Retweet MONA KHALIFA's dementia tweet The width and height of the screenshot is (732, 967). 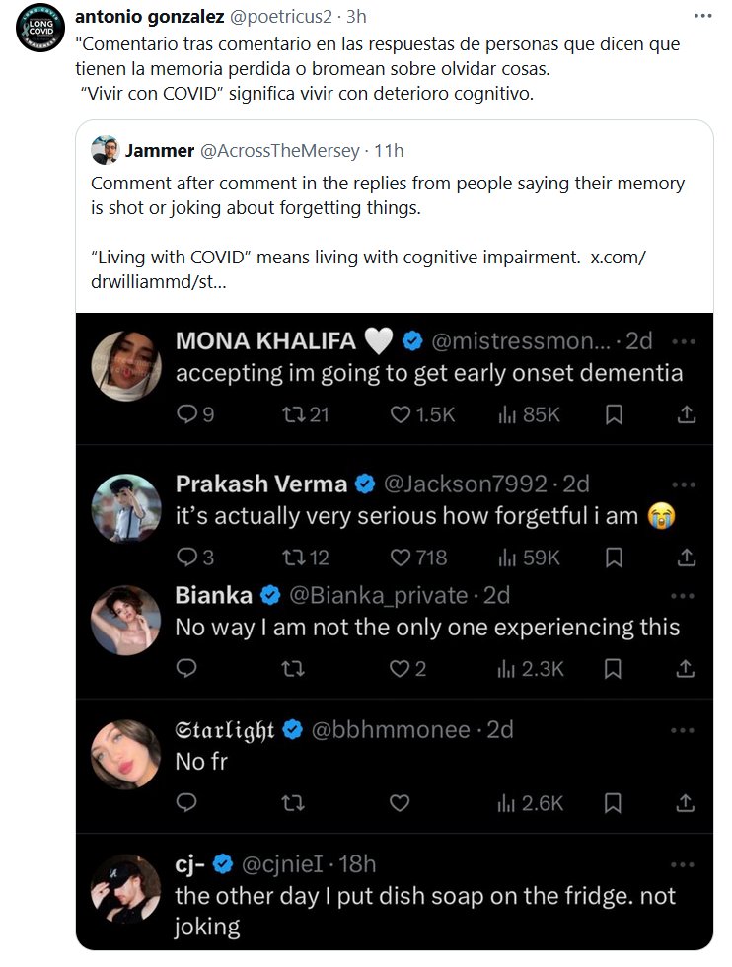tap(293, 415)
